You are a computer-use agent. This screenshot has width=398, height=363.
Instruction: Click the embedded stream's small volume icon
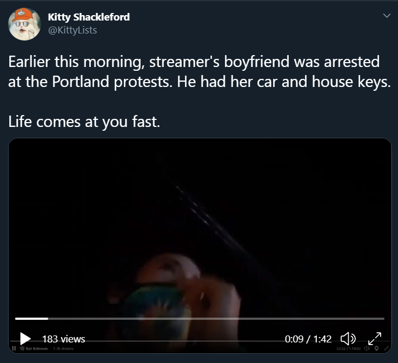[367, 348]
